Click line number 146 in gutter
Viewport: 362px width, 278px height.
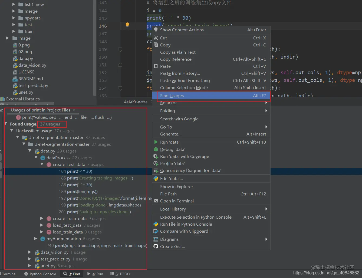103,26
